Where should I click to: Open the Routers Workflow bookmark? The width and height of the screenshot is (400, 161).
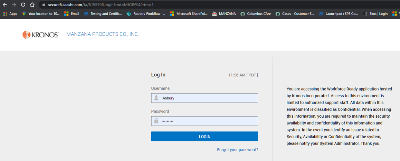tap(146, 14)
